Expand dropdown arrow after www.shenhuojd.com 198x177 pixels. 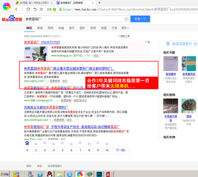coord(50,120)
